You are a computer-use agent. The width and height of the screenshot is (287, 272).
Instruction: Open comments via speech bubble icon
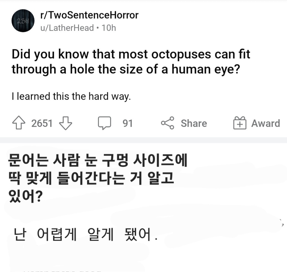[x=105, y=123]
